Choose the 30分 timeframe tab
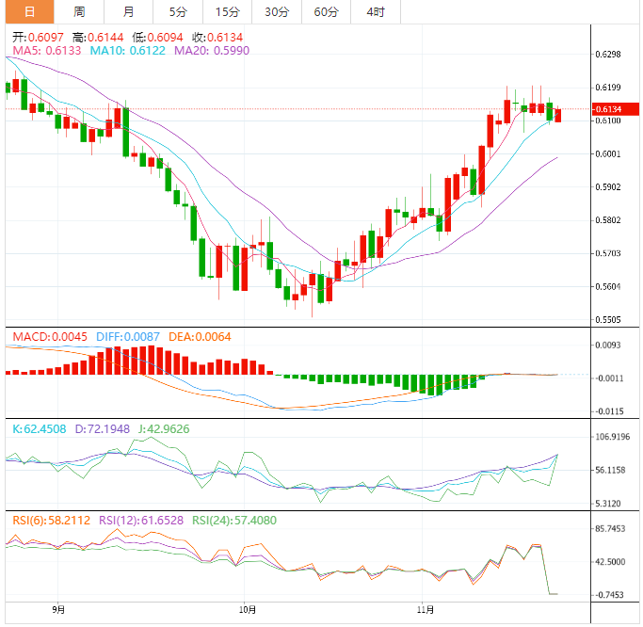643x627 pixels. coord(276,11)
